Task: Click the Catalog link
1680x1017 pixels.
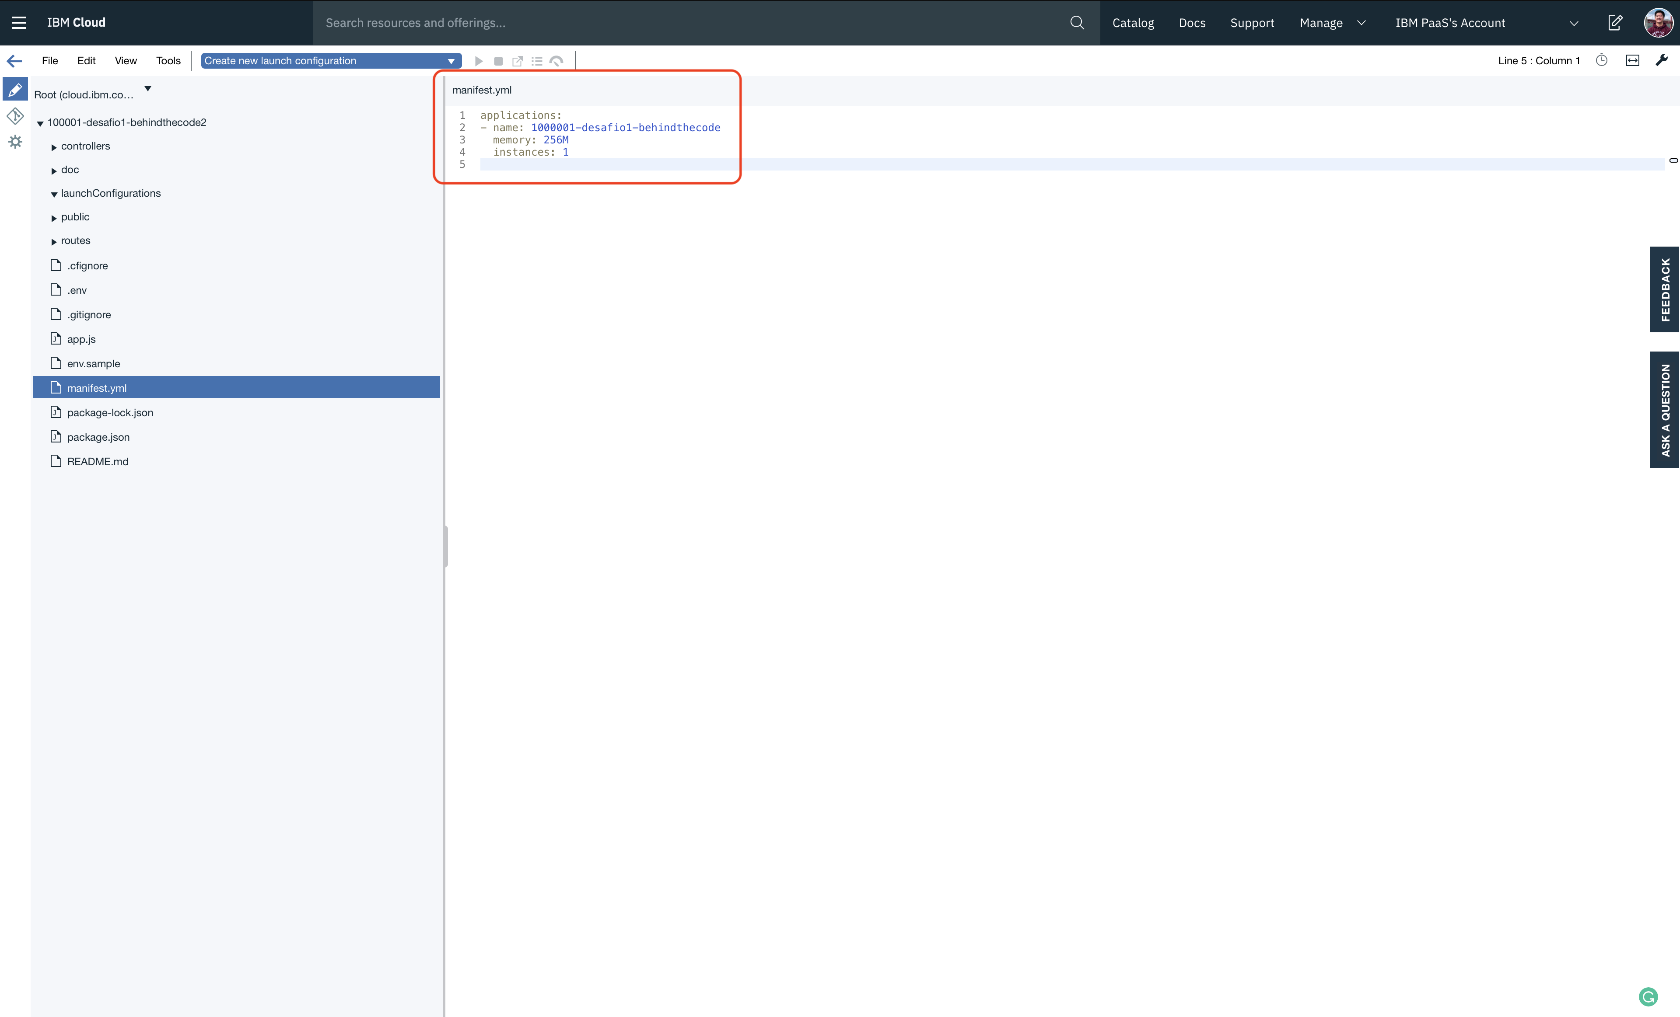Action: click(x=1133, y=22)
